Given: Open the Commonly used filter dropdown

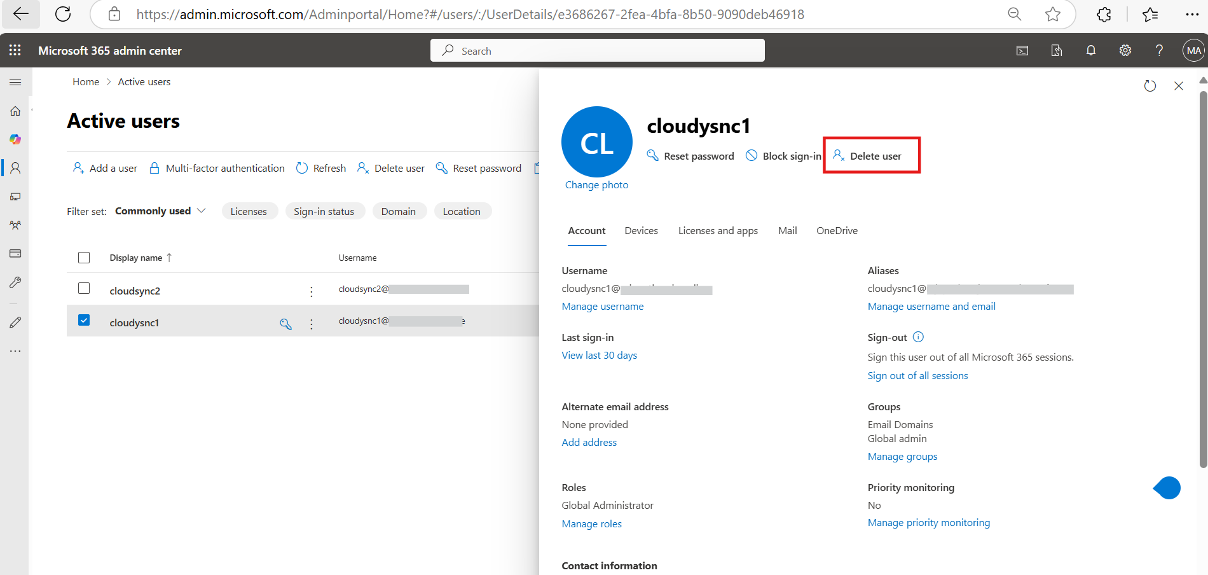Looking at the screenshot, I should click(x=160, y=211).
